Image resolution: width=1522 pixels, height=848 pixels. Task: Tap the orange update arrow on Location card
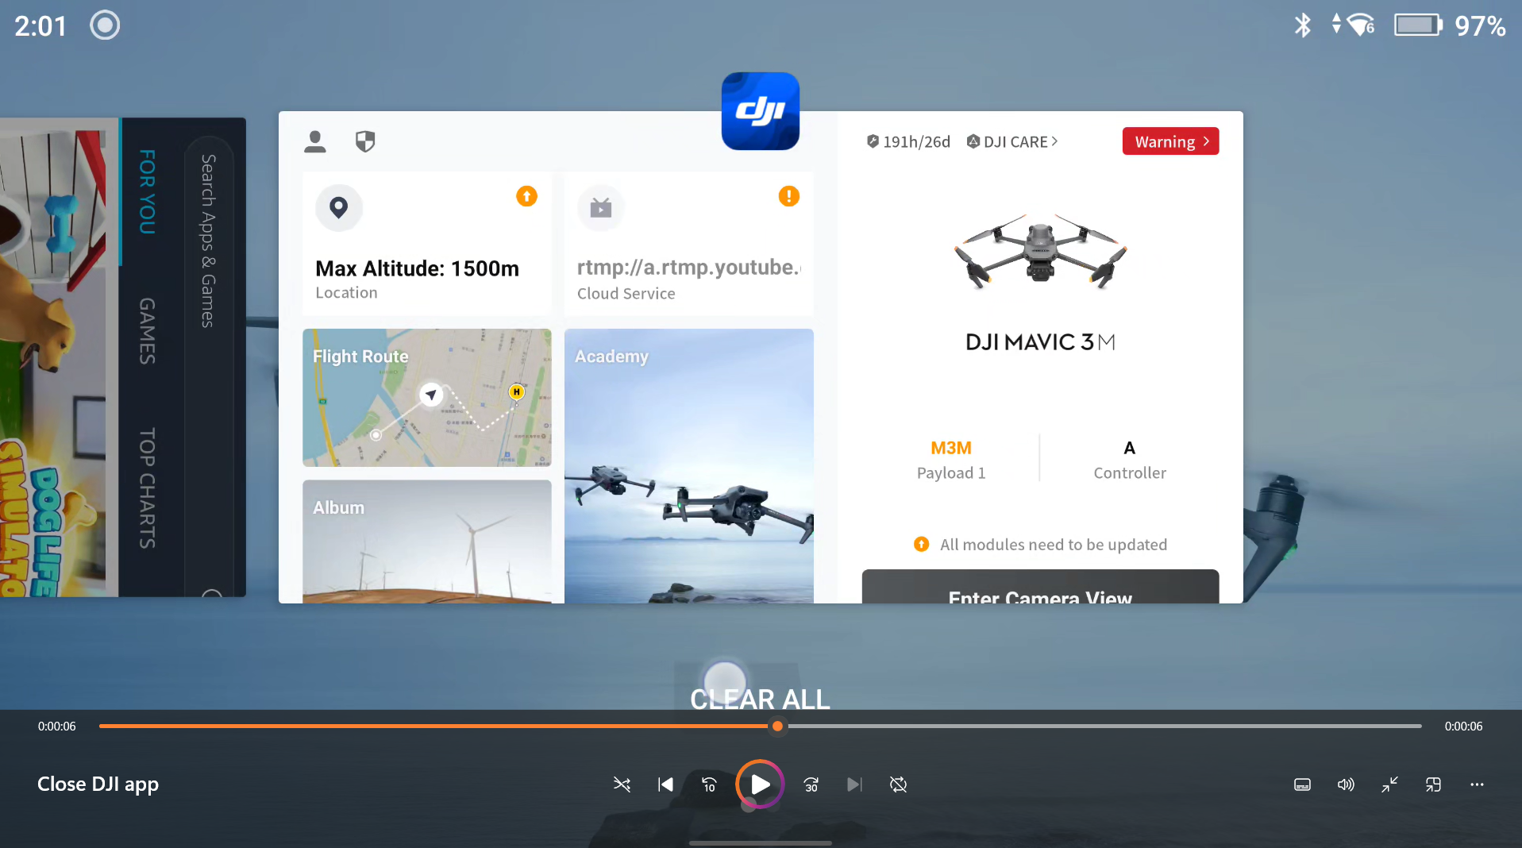click(526, 196)
